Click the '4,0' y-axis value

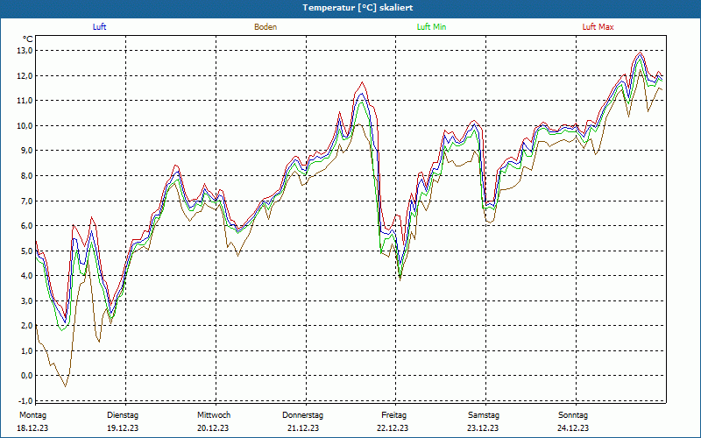click(27, 276)
